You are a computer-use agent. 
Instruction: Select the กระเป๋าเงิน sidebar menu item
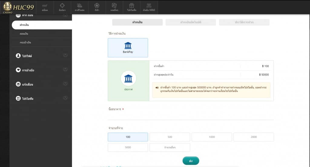(x=42, y=42)
